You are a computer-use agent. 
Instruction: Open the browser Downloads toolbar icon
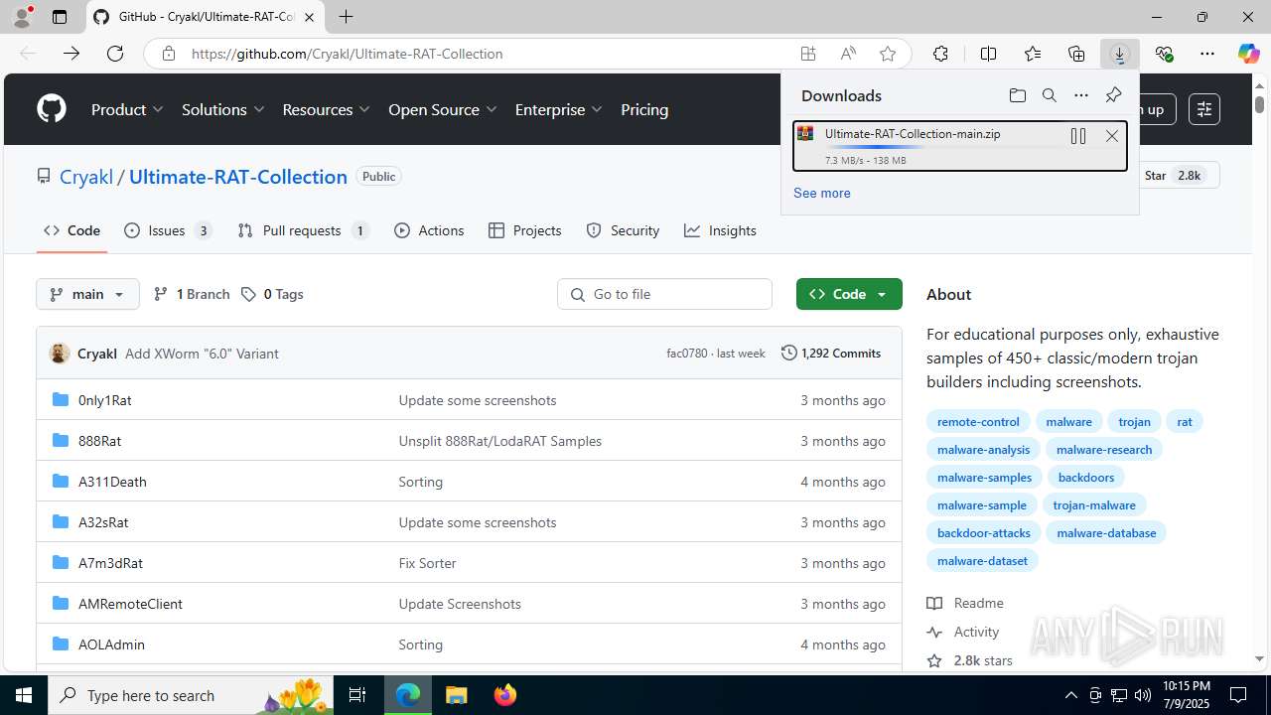click(1119, 54)
